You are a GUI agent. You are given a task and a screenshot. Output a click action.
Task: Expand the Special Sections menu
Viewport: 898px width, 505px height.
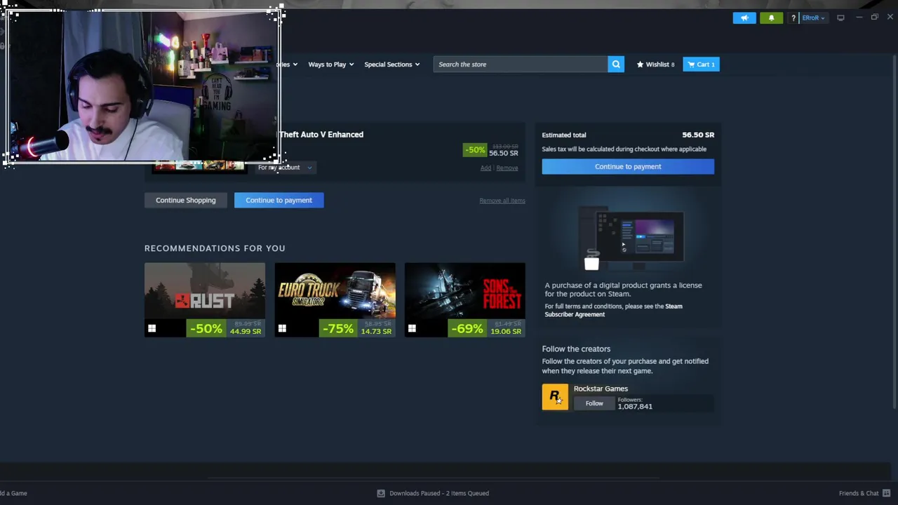pos(392,65)
